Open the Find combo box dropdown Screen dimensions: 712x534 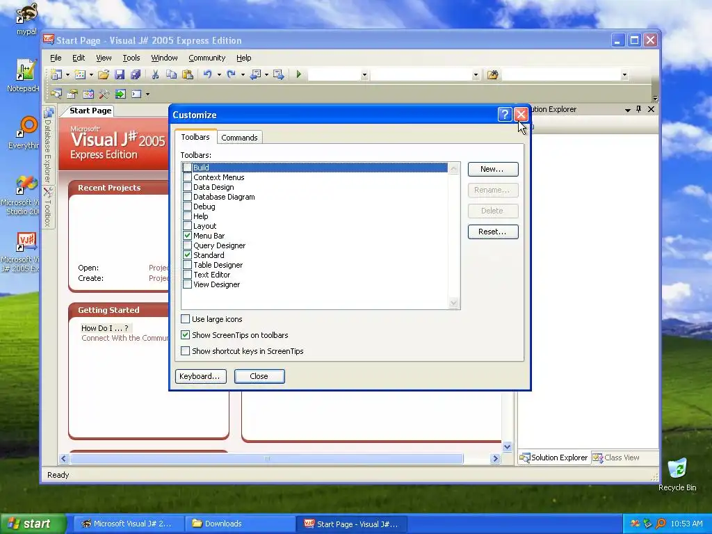click(624, 75)
